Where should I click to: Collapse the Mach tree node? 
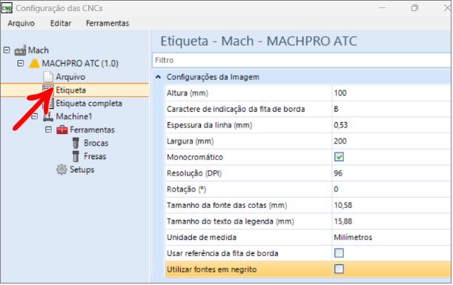coord(7,50)
